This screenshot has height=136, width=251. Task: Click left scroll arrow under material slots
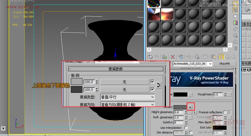coord(149,49)
